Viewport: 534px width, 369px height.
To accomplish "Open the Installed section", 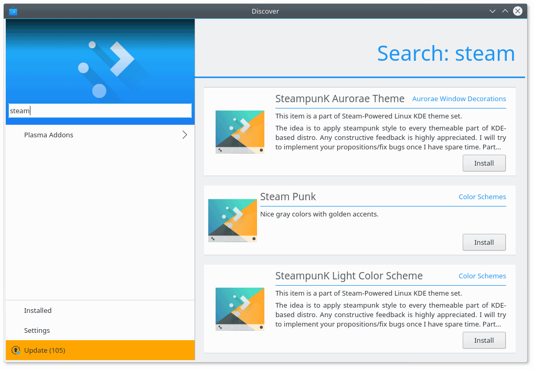I will point(100,310).
